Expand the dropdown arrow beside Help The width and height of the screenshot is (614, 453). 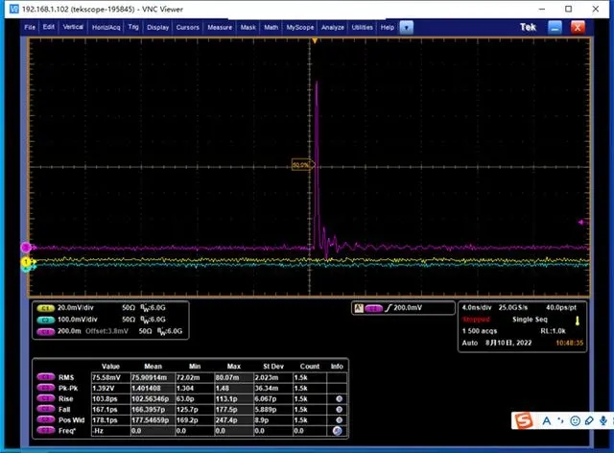pos(406,28)
